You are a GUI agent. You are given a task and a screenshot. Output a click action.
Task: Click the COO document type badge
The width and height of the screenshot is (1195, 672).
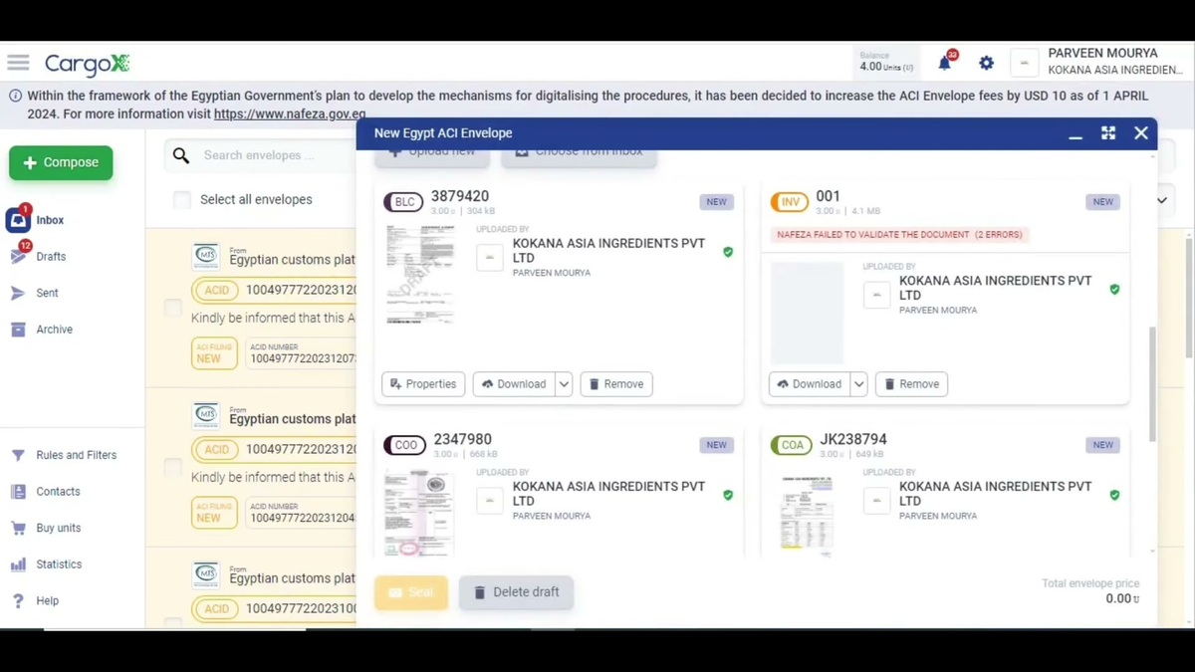(x=405, y=445)
